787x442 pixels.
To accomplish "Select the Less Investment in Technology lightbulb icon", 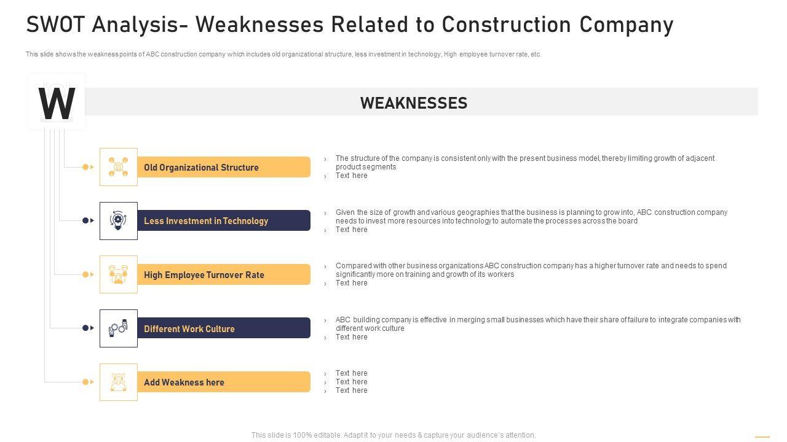I will 118,220.
